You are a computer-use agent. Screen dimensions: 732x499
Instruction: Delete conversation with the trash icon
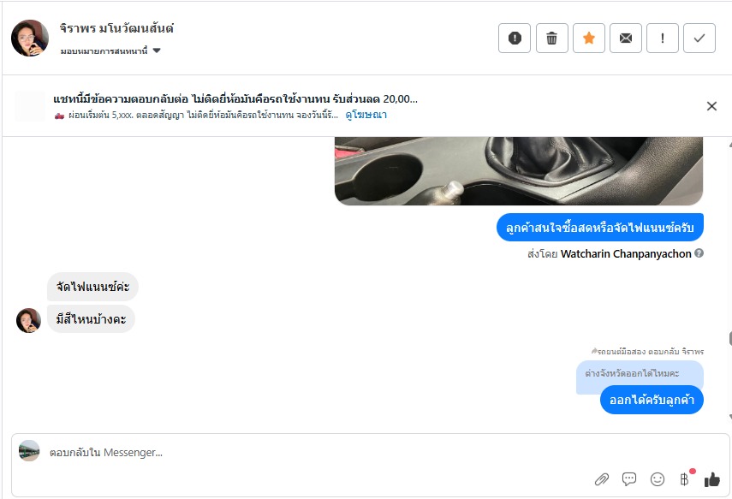pos(552,38)
